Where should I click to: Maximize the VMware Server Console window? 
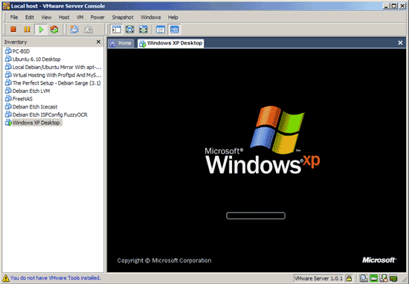394,6
